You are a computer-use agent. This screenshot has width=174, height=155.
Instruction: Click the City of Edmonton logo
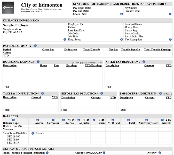point(8,7)
